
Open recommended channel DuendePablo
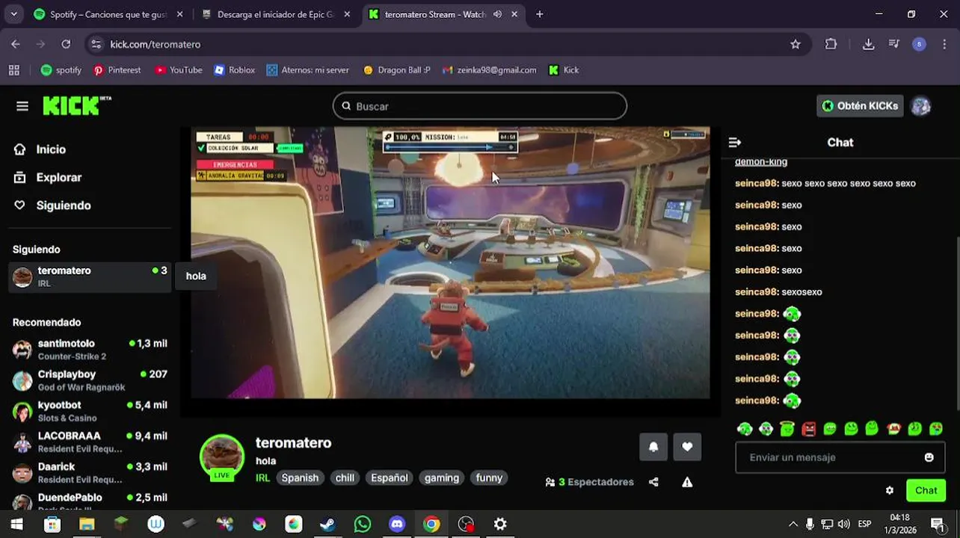coord(90,501)
